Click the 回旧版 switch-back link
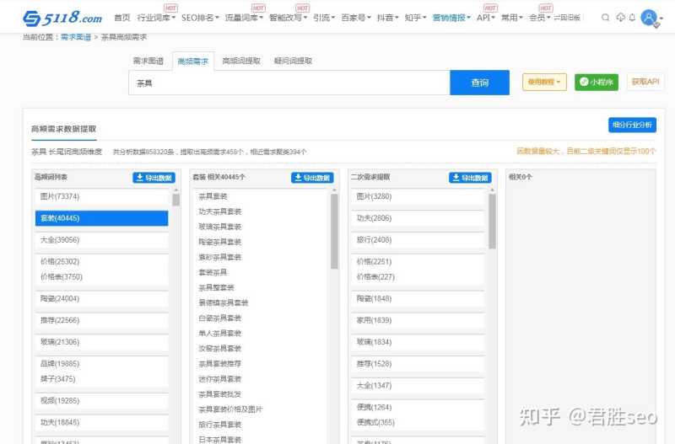Image resolution: width=675 pixels, height=444 pixels. coord(567,18)
